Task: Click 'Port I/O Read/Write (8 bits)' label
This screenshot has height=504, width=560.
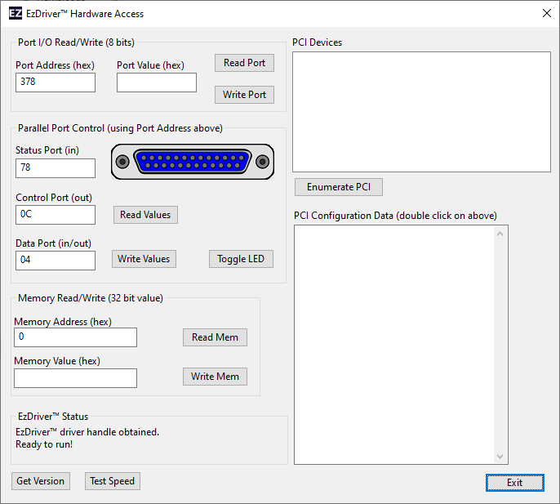Action: (76, 42)
